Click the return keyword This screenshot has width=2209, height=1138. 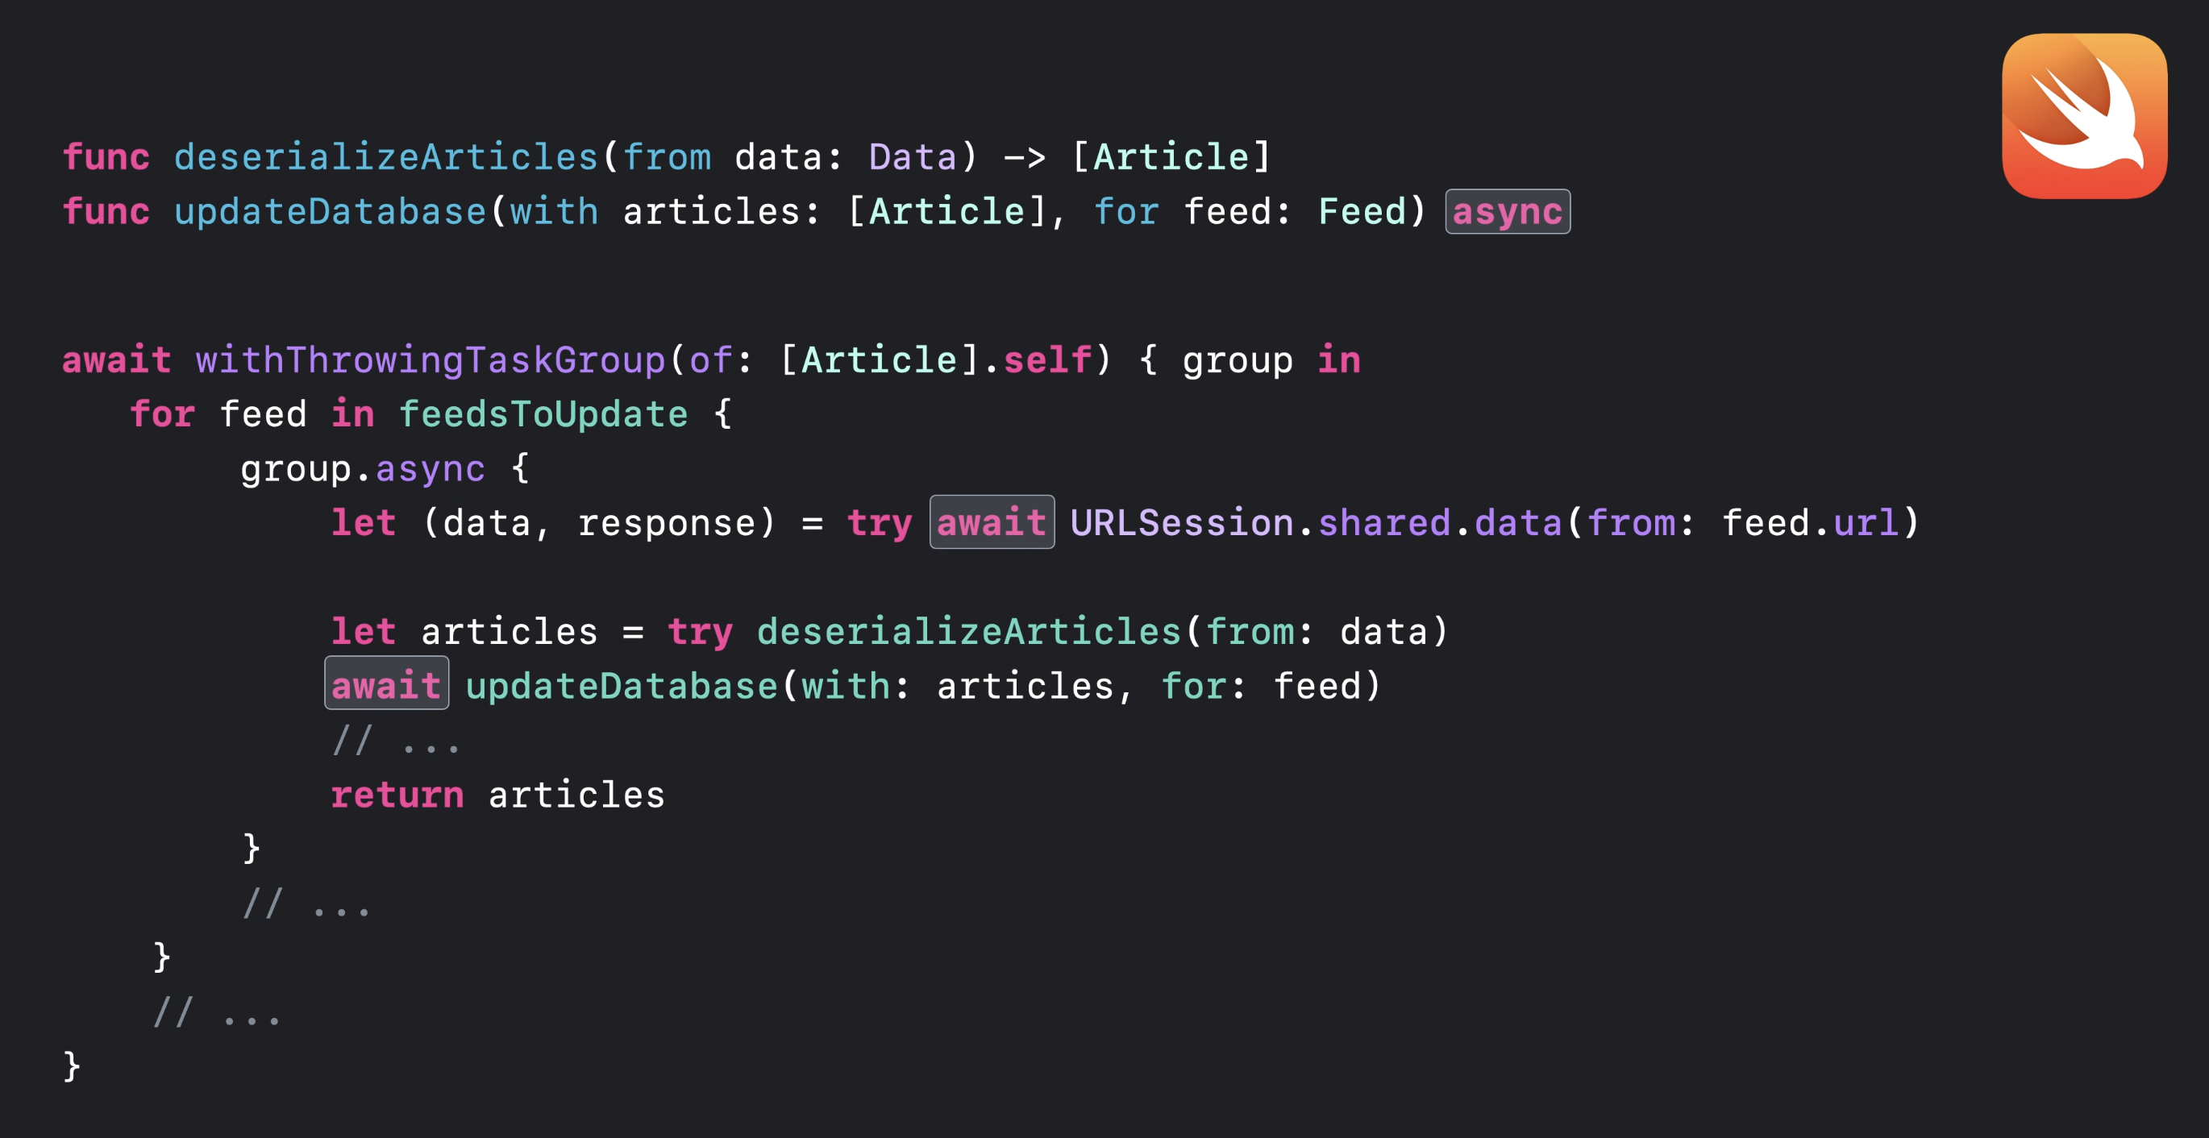[397, 795]
